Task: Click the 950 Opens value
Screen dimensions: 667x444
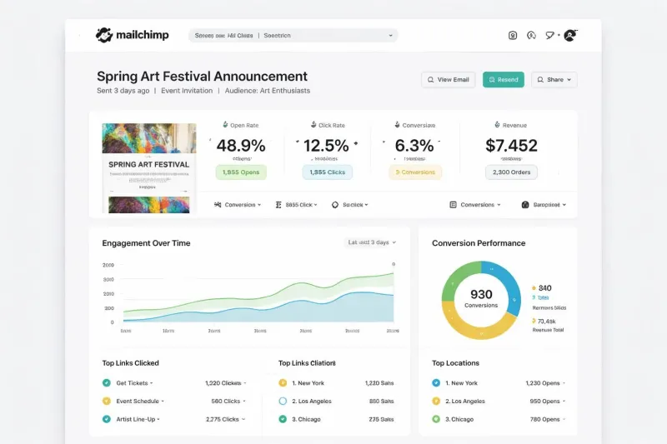Action: coord(544,401)
